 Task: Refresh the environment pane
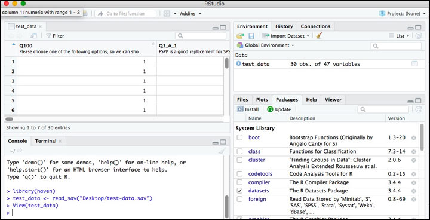(418, 36)
